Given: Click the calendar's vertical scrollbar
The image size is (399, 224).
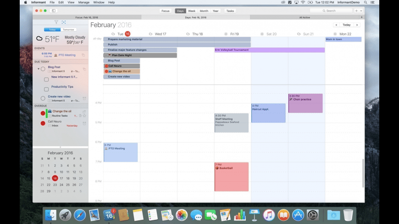Looking at the screenshot, I should 363,173.
